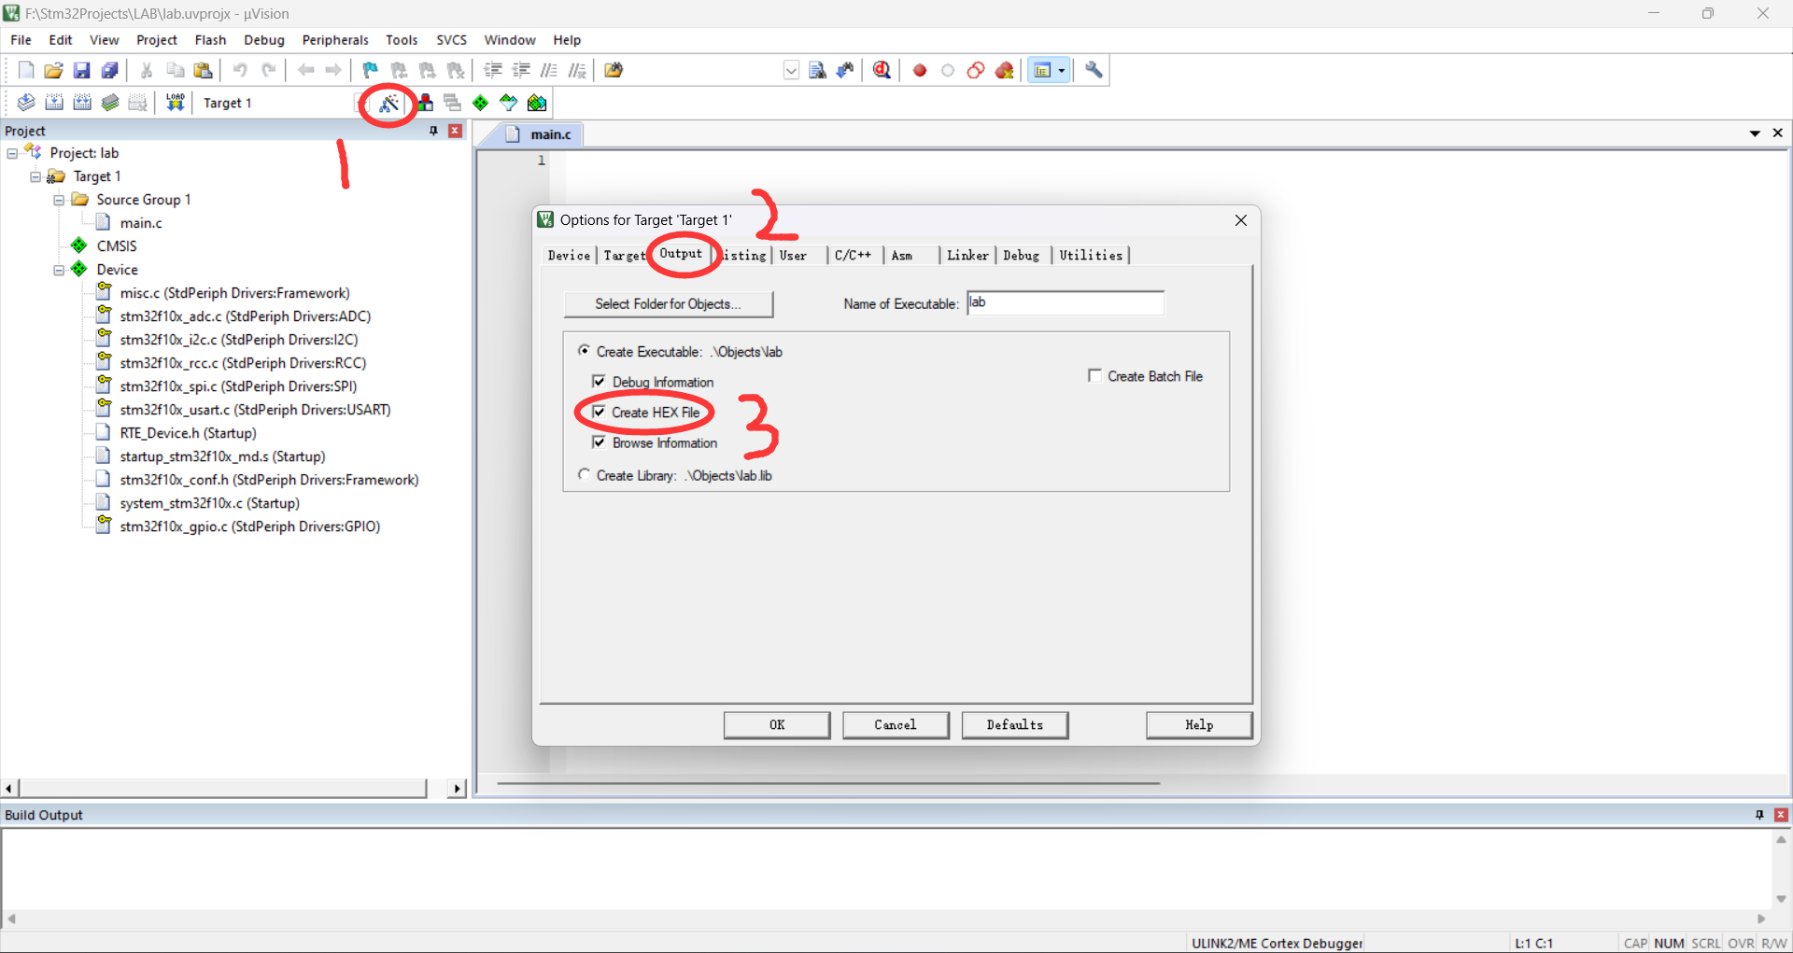Open the window layout dropdown arrow
The height and width of the screenshot is (953, 1793).
[1062, 70]
